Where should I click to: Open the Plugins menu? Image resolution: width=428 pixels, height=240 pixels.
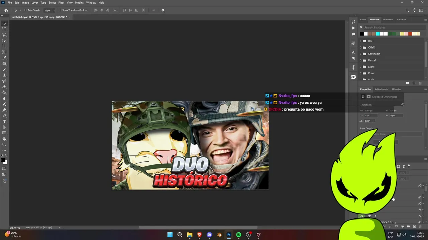click(79, 3)
